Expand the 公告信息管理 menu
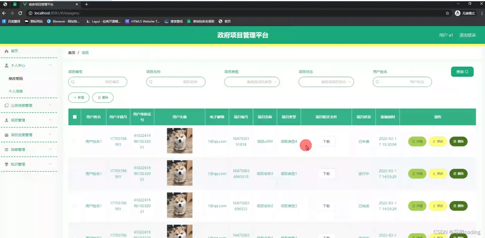The width and height of the screenshot is (485, 238). 51,105
